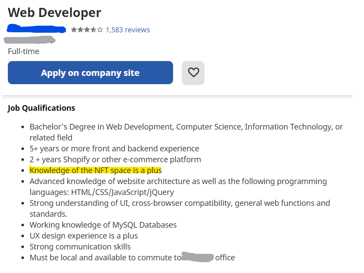Click highlighted Knowledge of the NFT space line
The height and width of the screenshot is (273, 364).
(x=95, y=171)
